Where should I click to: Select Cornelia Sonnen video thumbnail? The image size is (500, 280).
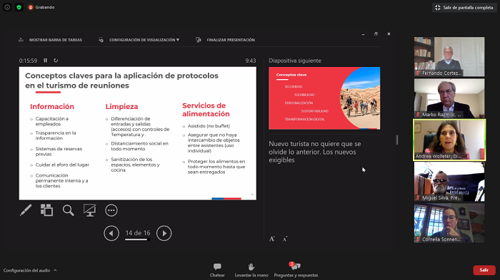449,223
